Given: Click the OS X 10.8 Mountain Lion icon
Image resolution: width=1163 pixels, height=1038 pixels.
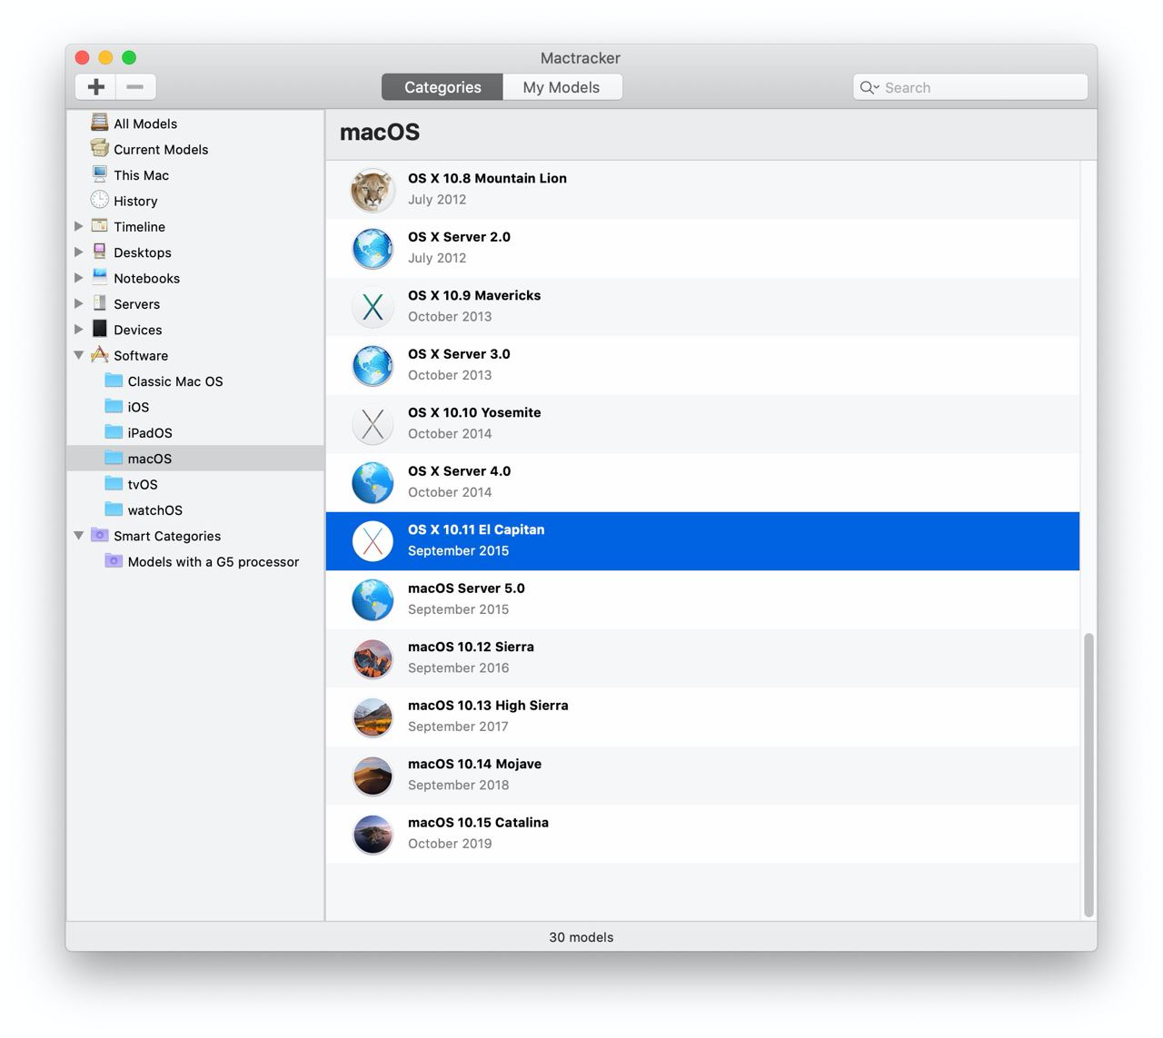Looking at the screenshot, I should [373, 190].
